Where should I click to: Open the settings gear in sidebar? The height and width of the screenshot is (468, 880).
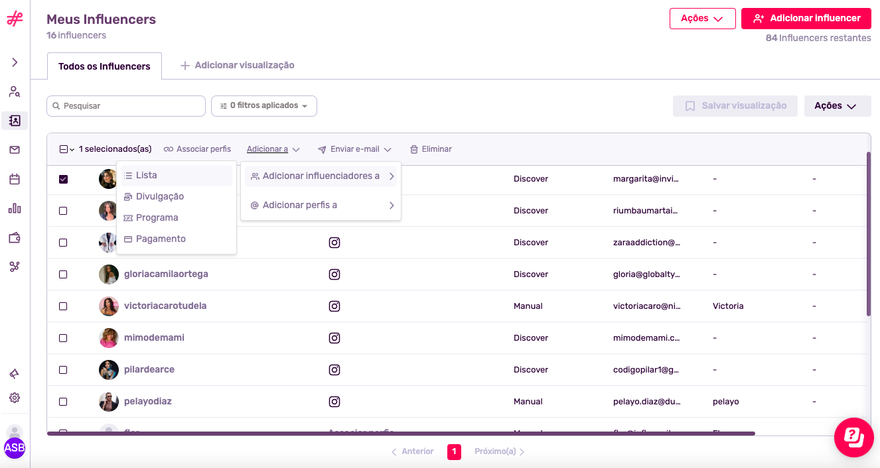pos(15,398)
